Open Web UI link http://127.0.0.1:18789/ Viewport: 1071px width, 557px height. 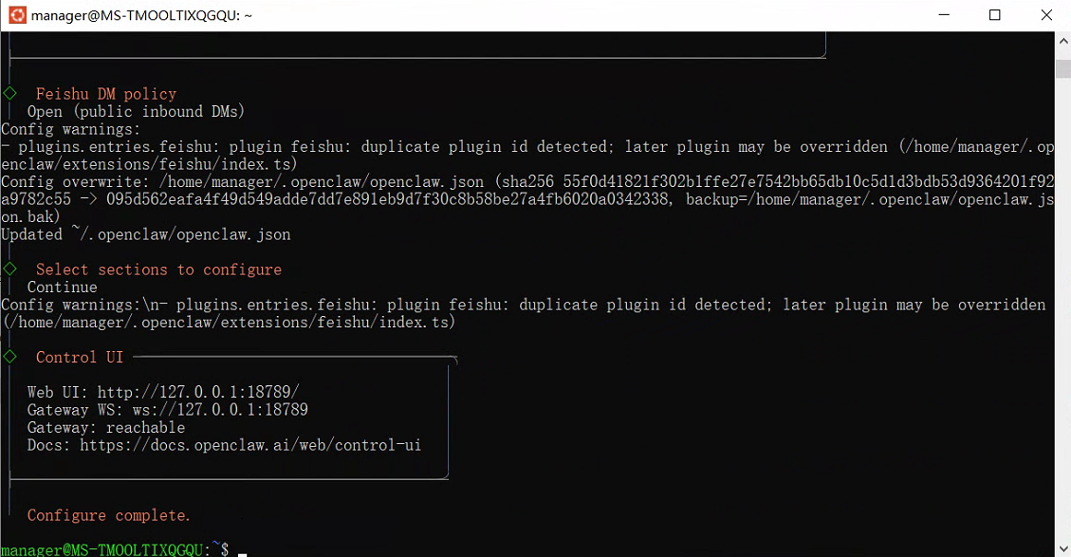(x=198, y=392)
